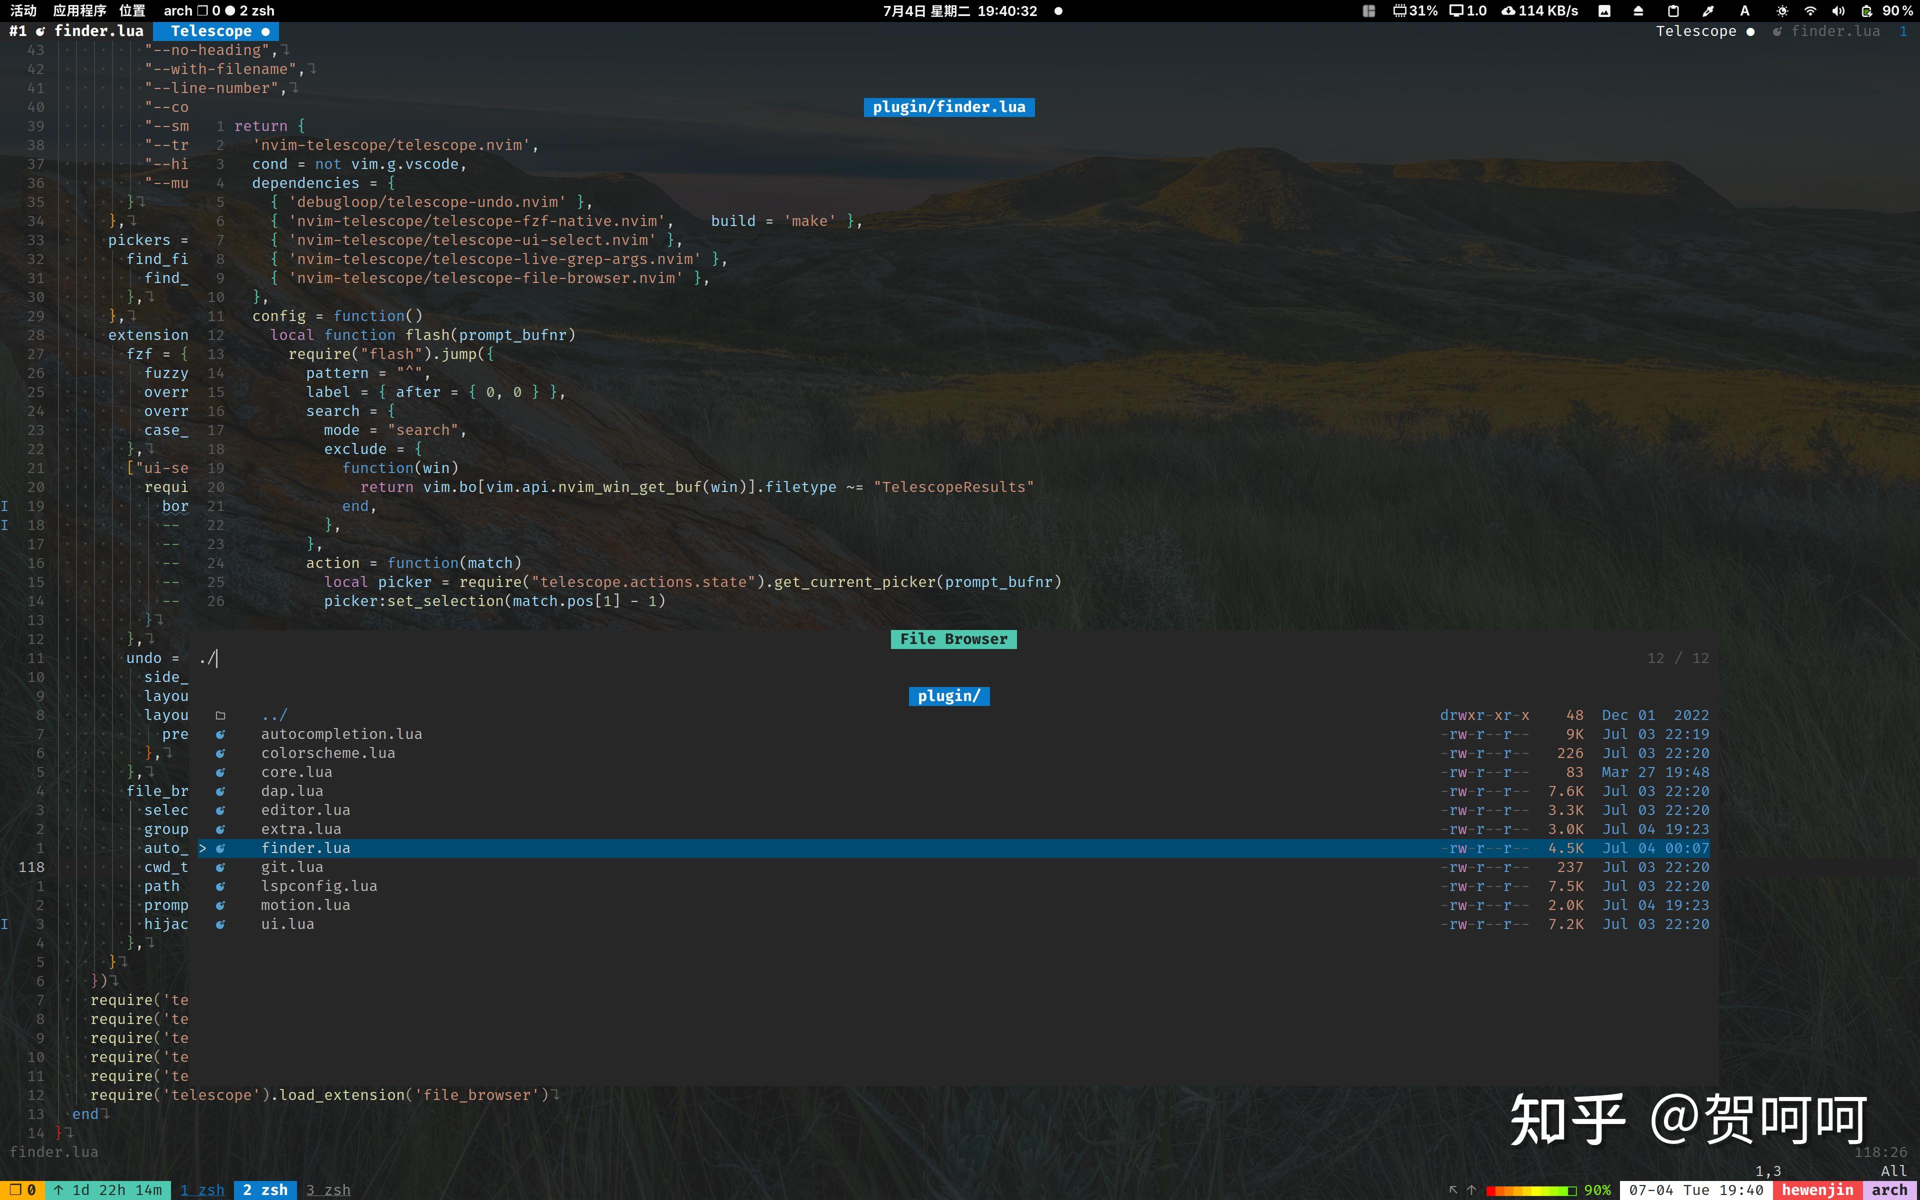Viewport: 1920px width, 1200px height.
Task: Expand the 位置 places menu
Action: pyautogui.click(x=132, y=11)
